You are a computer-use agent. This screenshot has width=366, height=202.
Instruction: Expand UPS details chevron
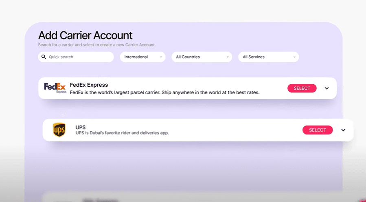(x=343, y=130)
